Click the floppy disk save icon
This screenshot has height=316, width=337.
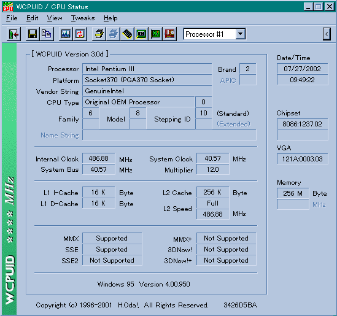click(33, 34)
